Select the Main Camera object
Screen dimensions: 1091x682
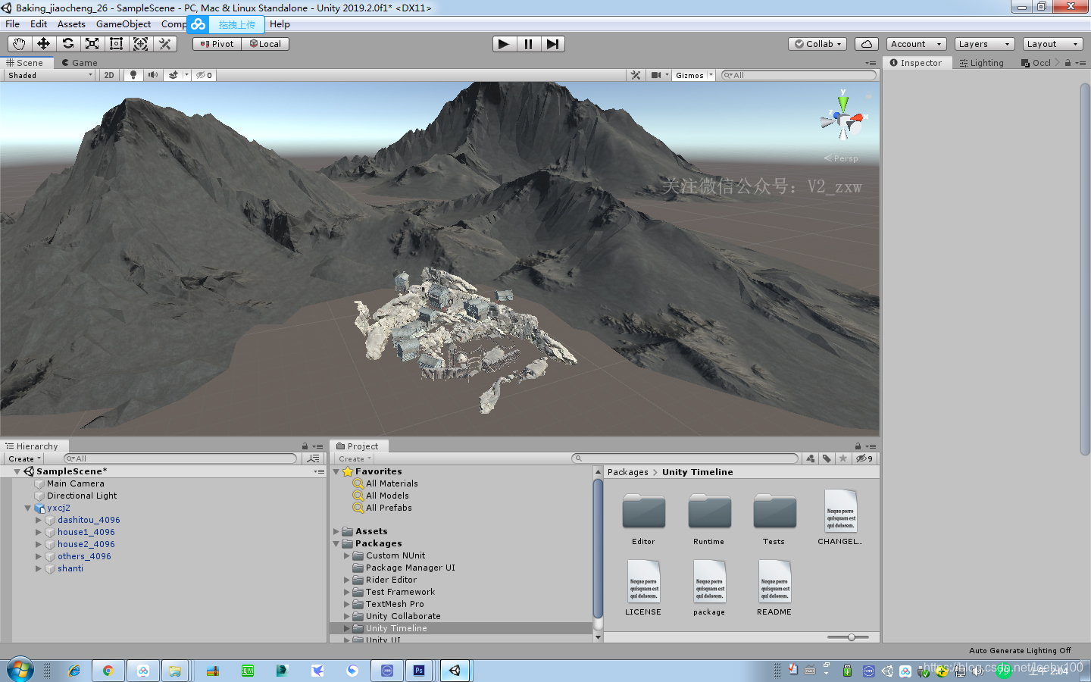pos(76,483)
